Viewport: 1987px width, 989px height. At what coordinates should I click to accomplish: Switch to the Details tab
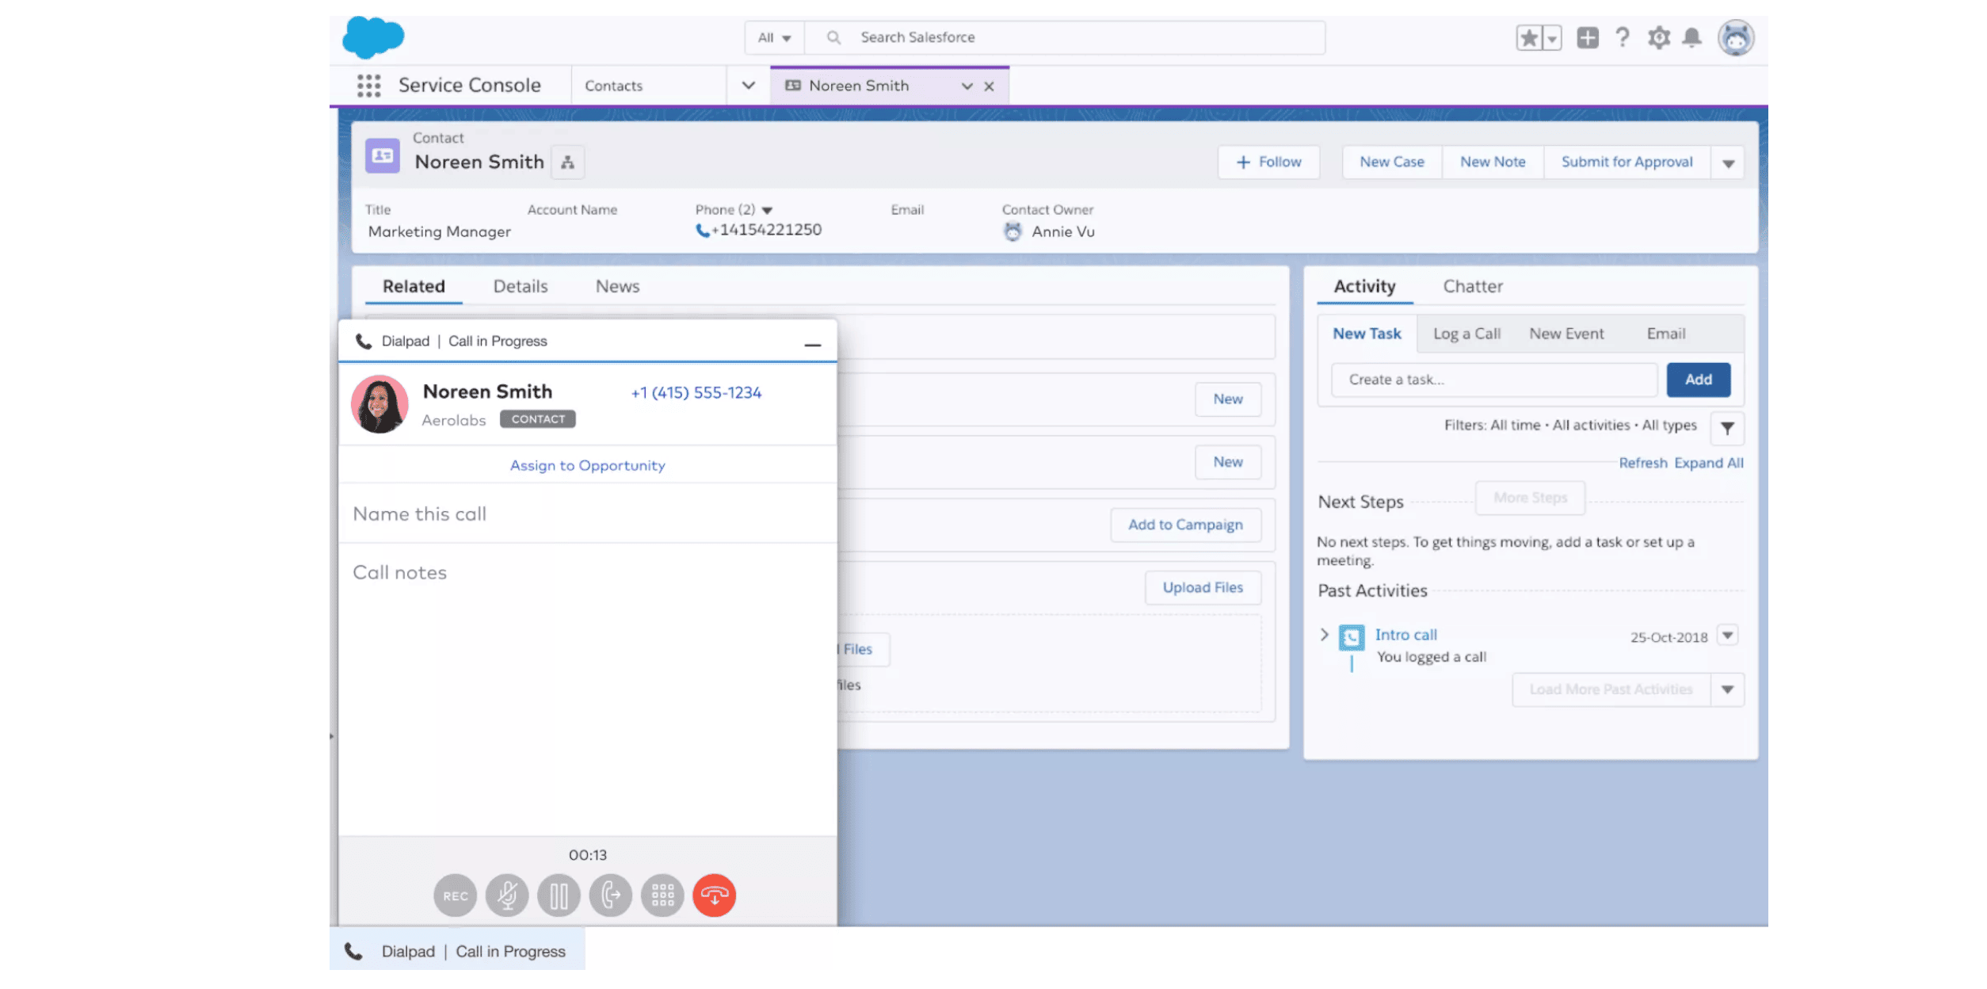click(521, 286)
